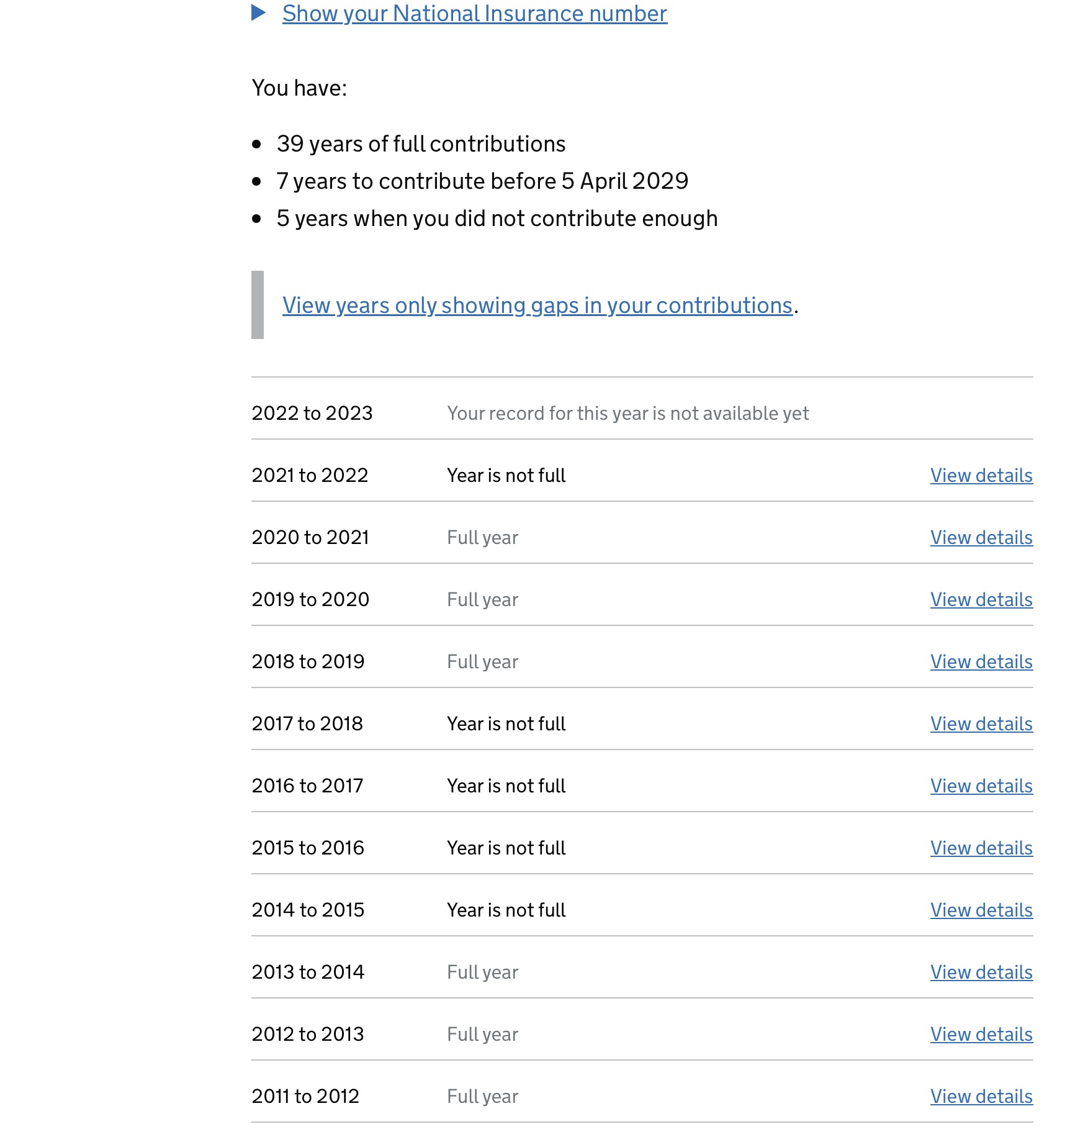View details for 2012 to 2013

[981, 1035]
